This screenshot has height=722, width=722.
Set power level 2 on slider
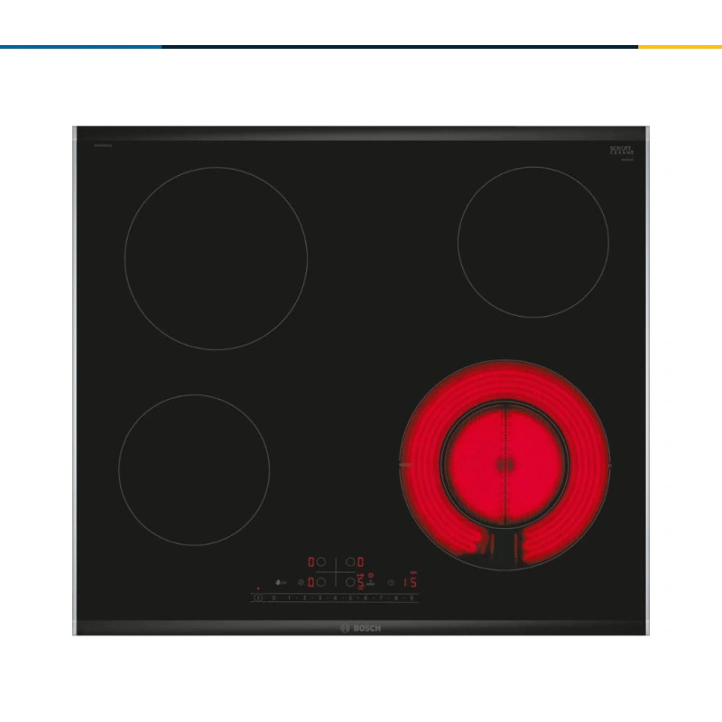click(304, 597)
